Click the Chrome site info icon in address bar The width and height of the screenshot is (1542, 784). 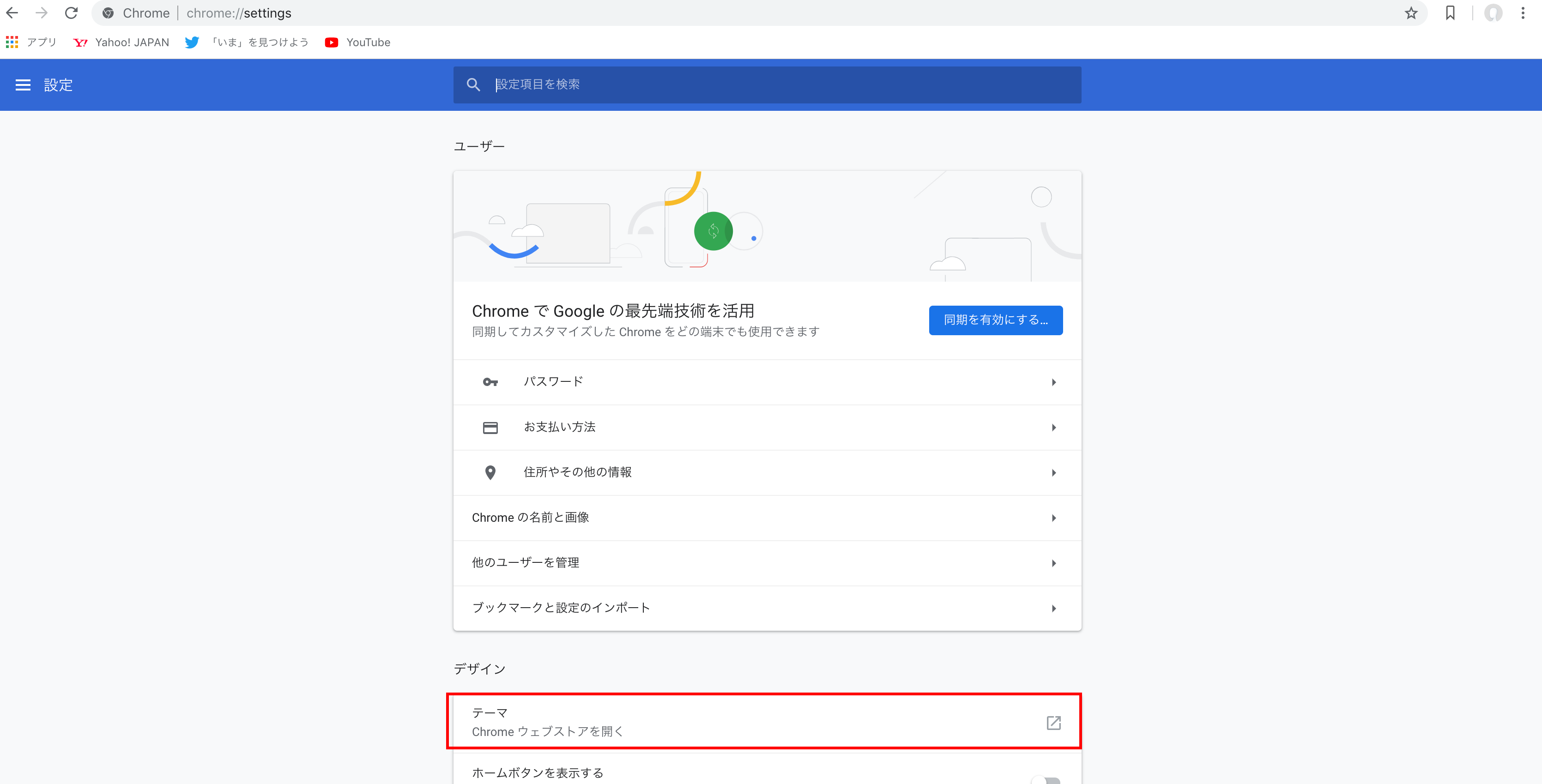[109, 13]
